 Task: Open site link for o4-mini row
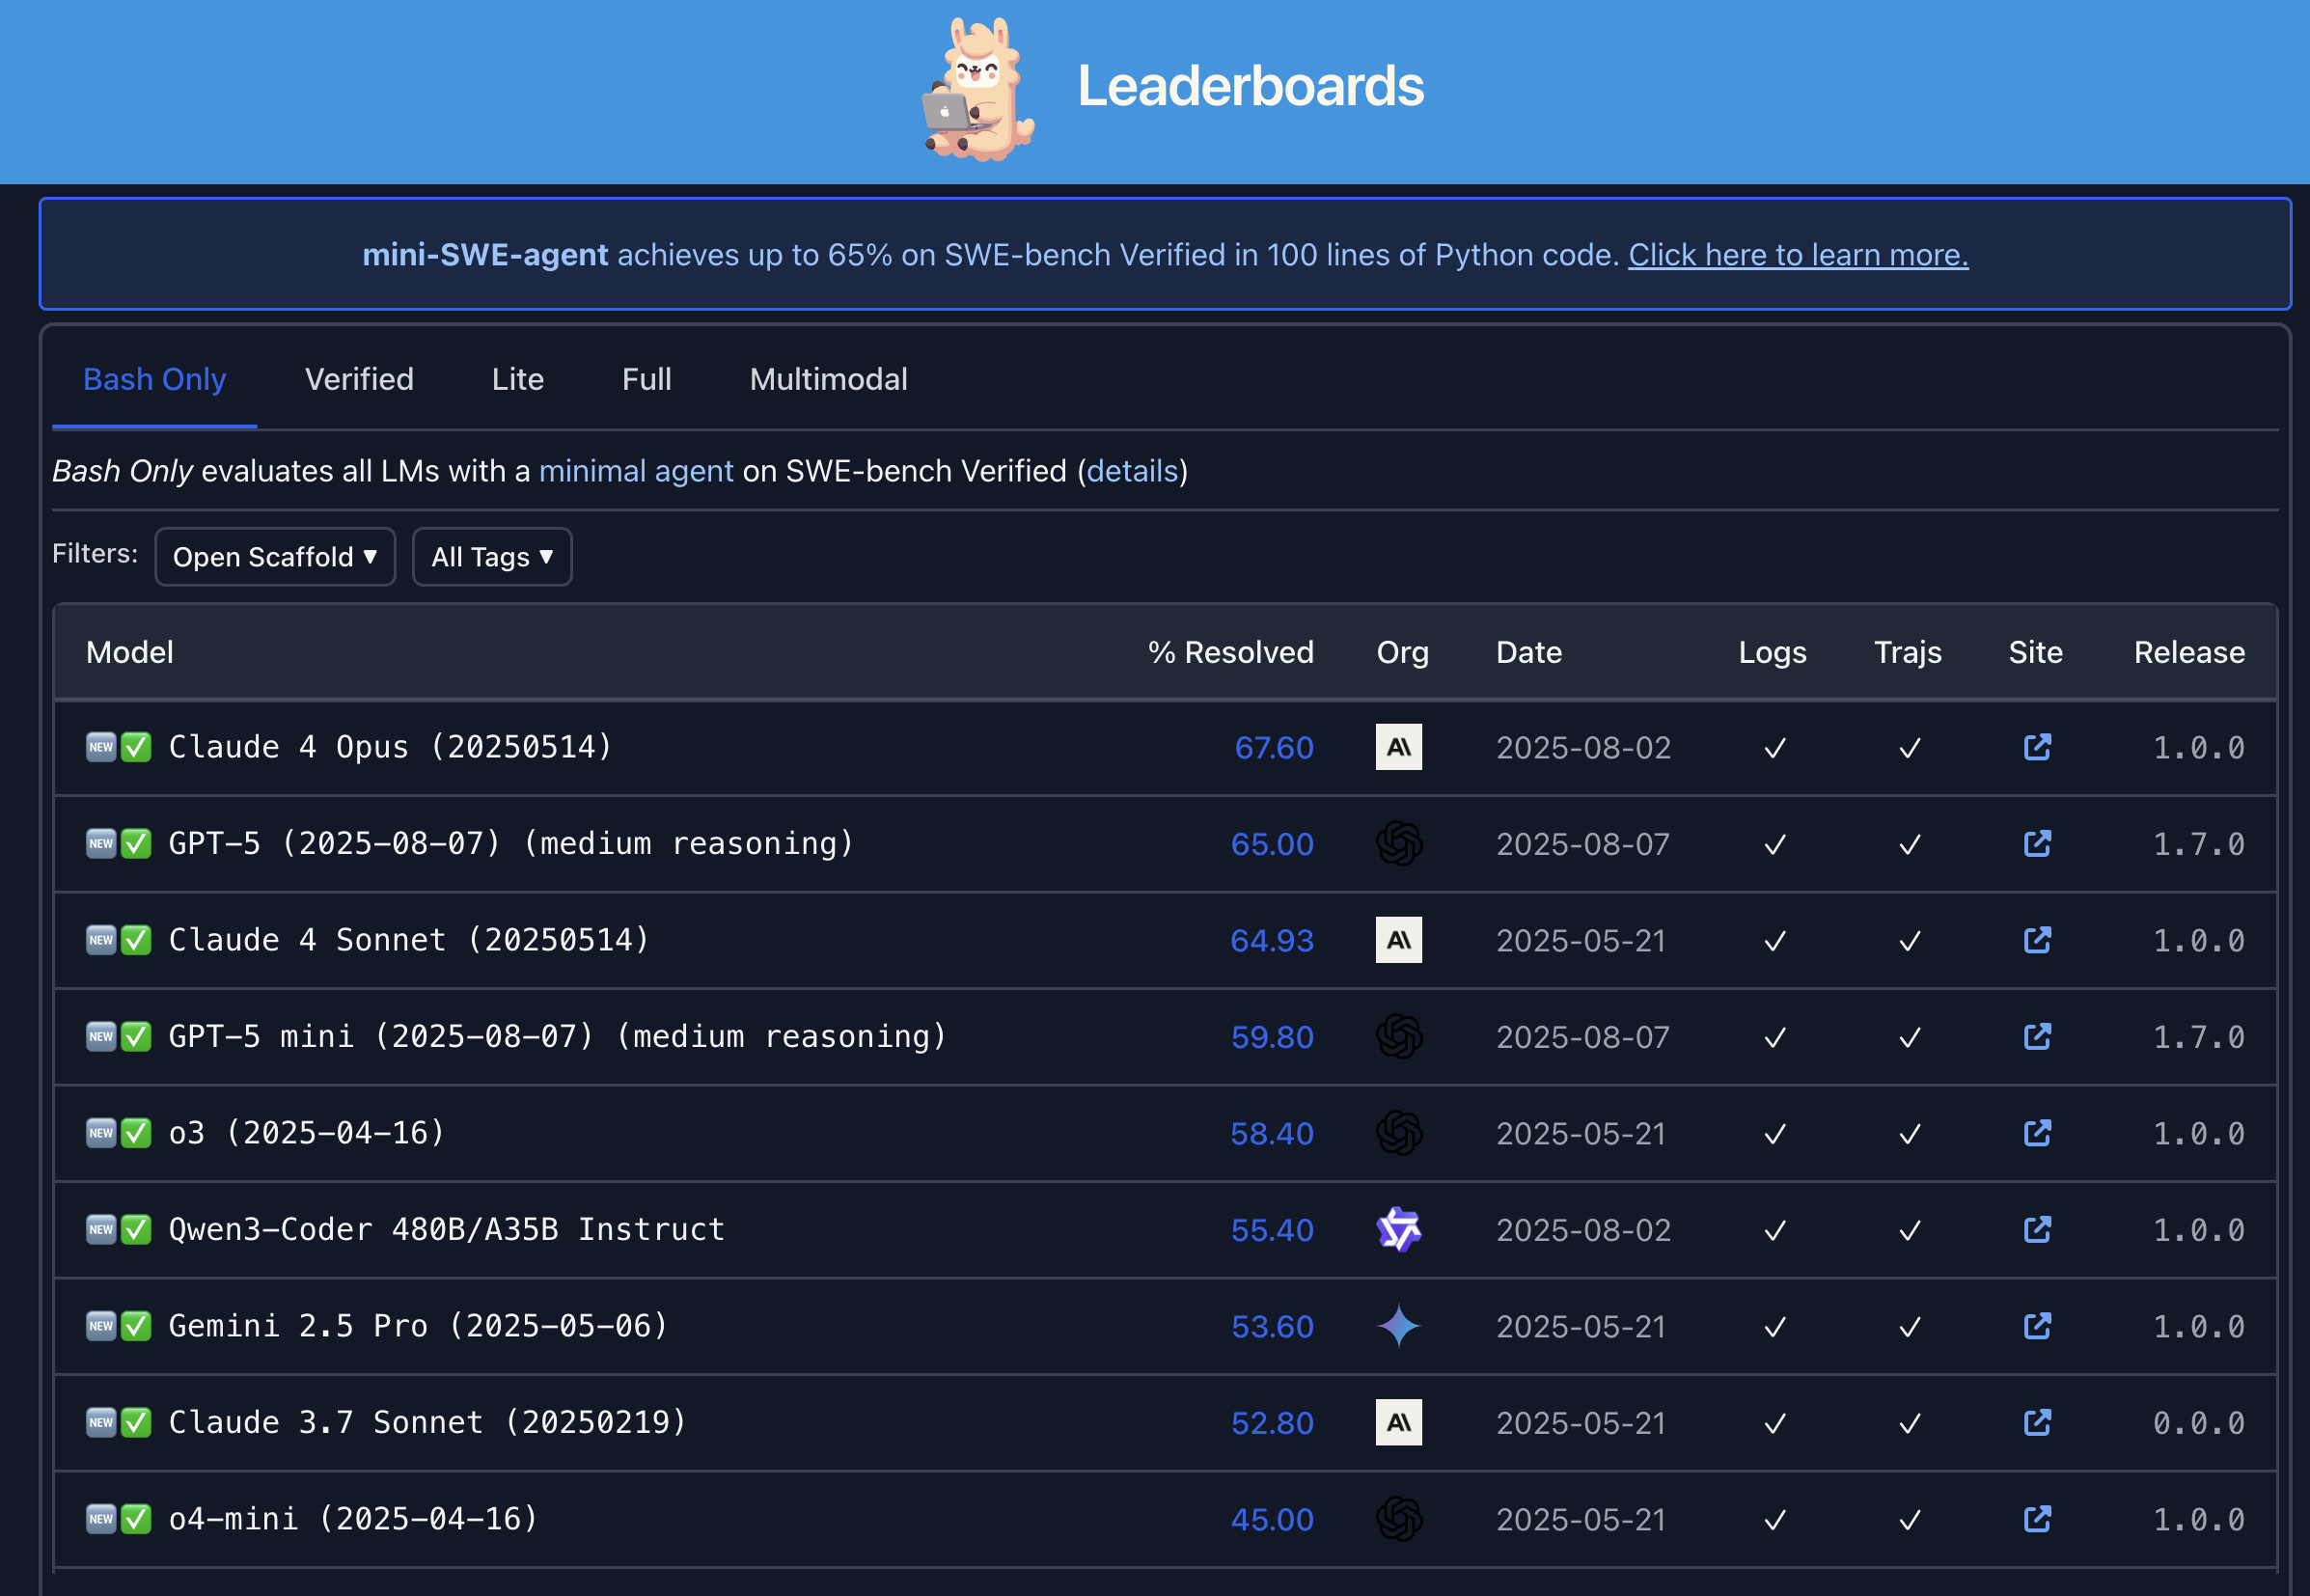[x=2037, y=1519]
